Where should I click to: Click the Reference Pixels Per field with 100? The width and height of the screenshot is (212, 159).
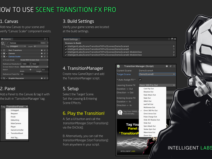click(34, 74)
